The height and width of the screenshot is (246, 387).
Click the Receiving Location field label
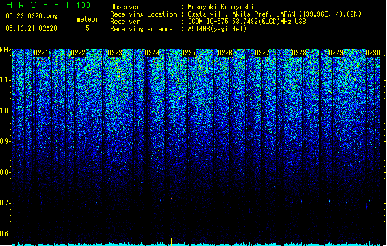[x=143, y=14]
